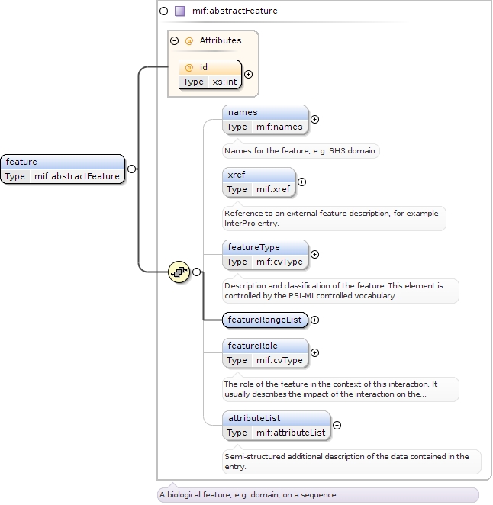Click the purple complex type square icon
Screen dimensions: 493x505
(x=179, y=11)
